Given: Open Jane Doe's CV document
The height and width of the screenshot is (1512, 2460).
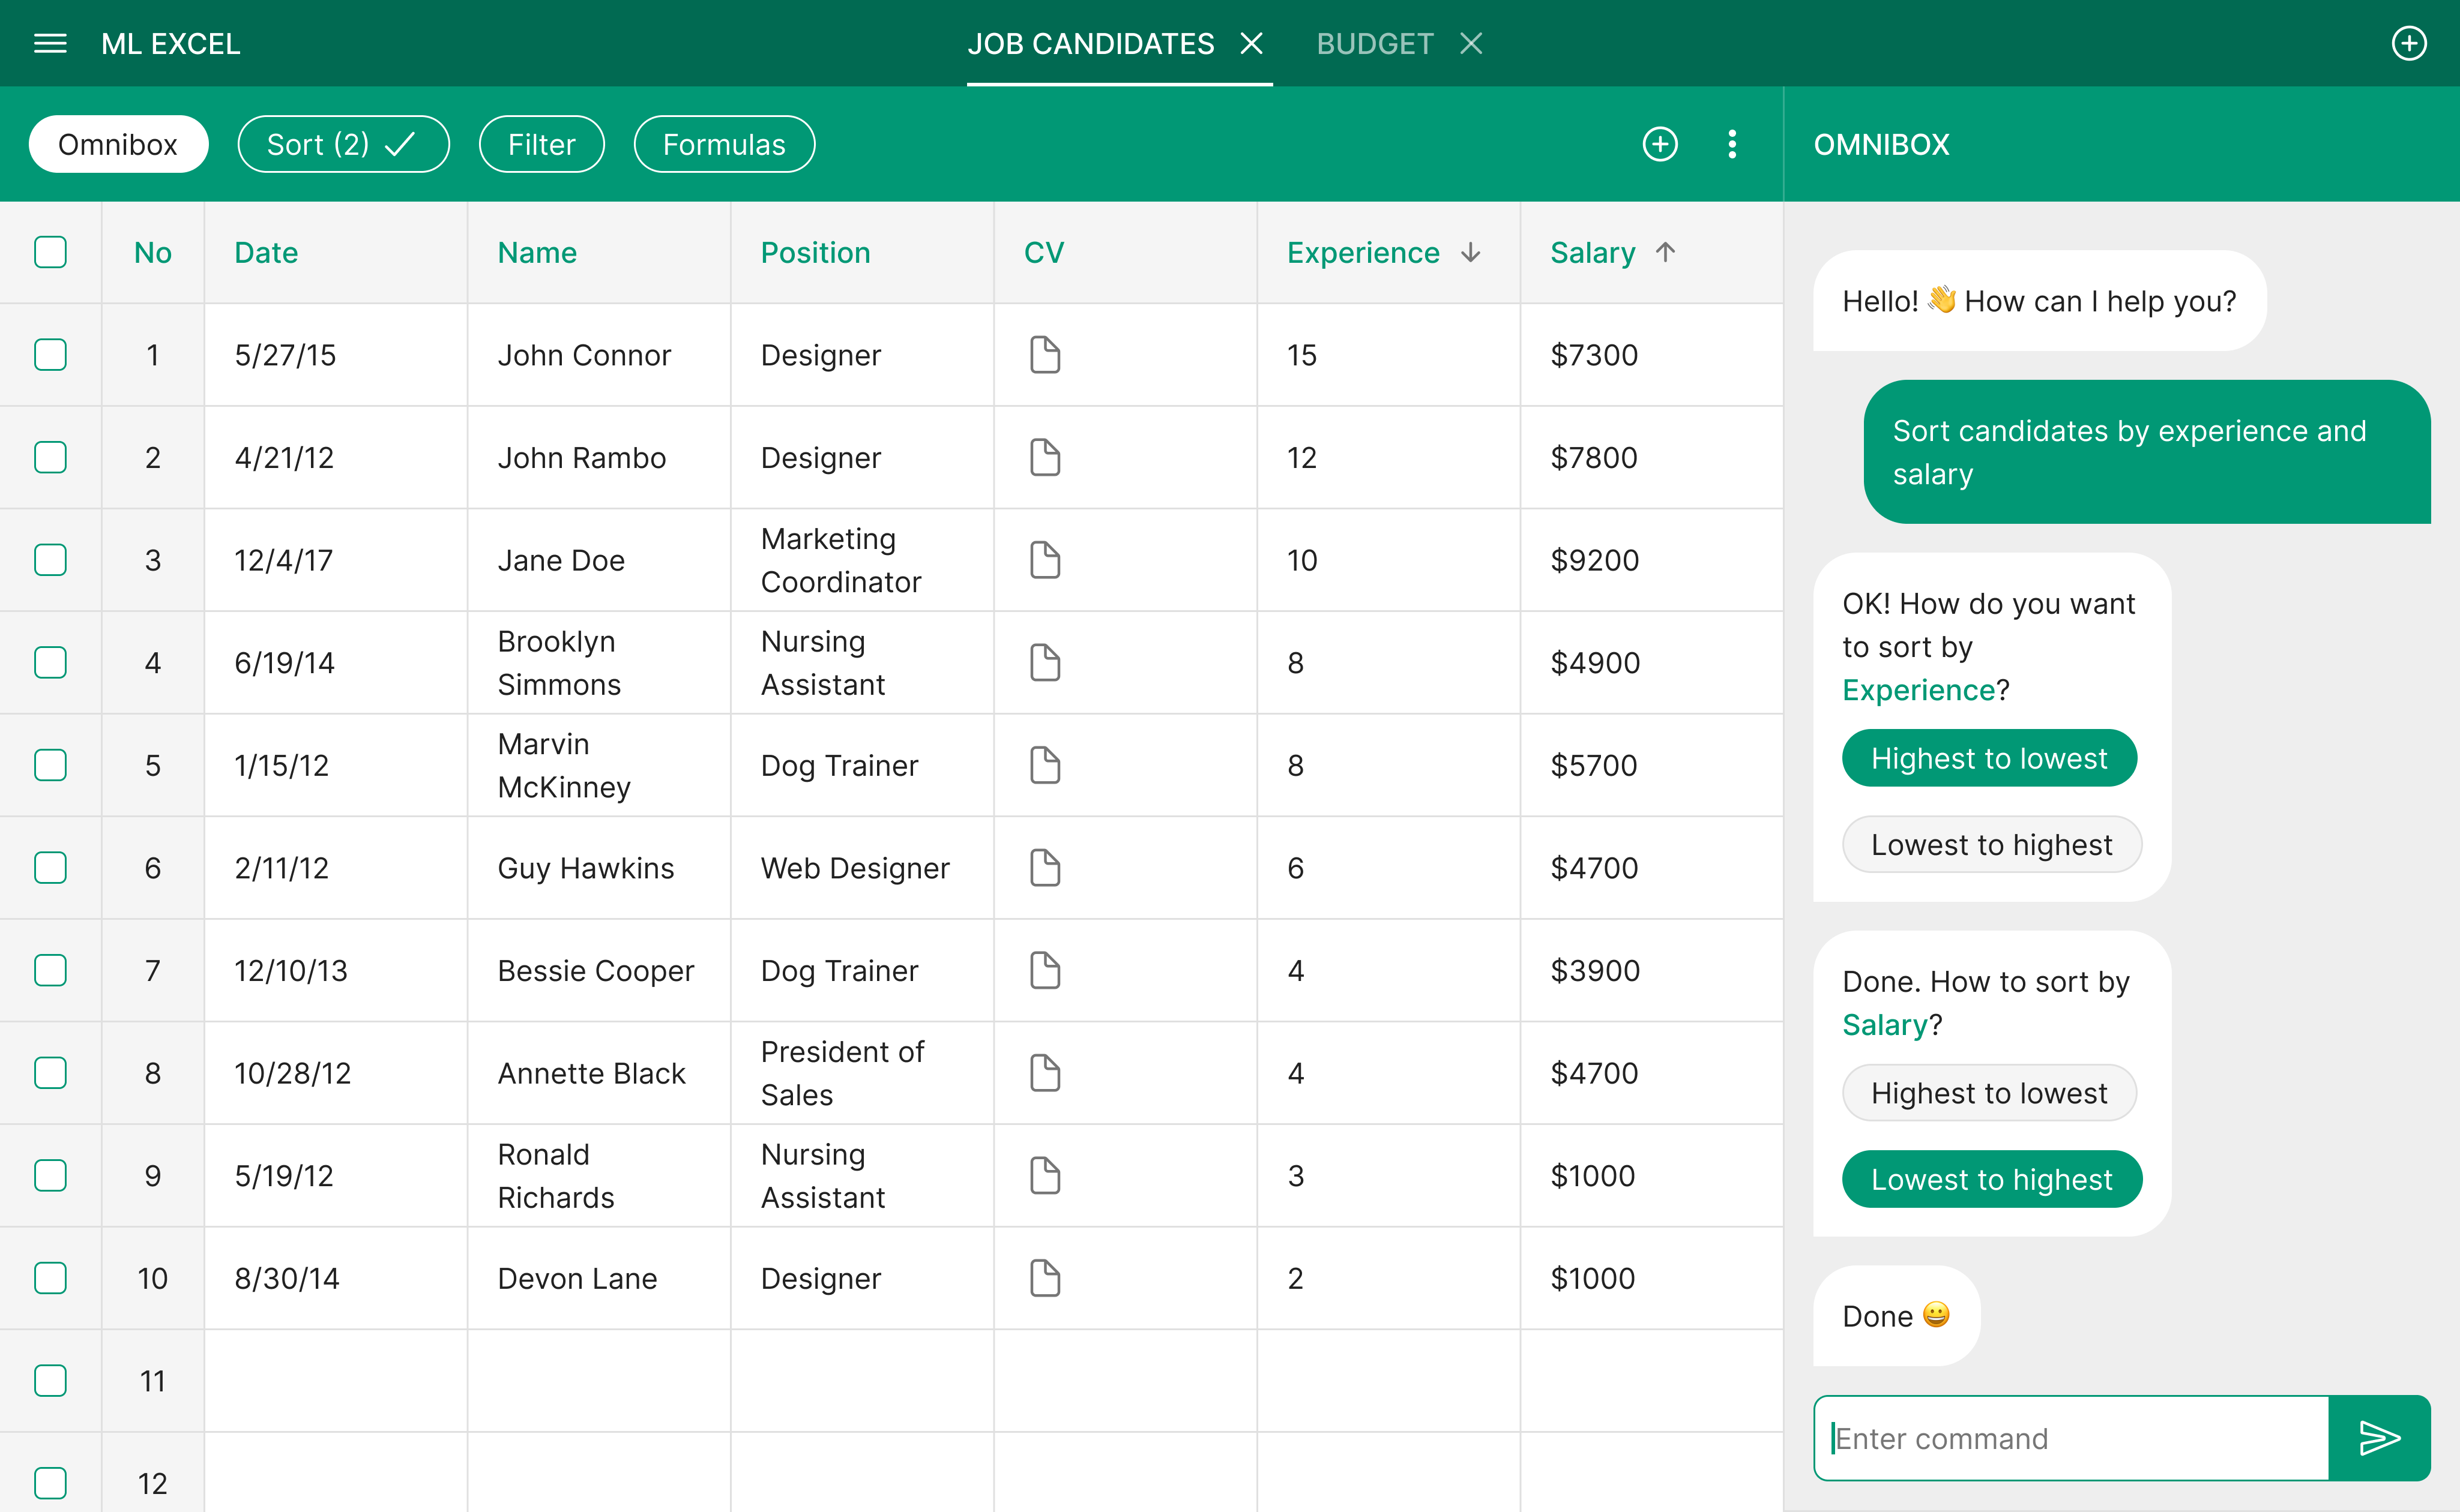Looking at the screenshot, I should (x=1045, y=560).
